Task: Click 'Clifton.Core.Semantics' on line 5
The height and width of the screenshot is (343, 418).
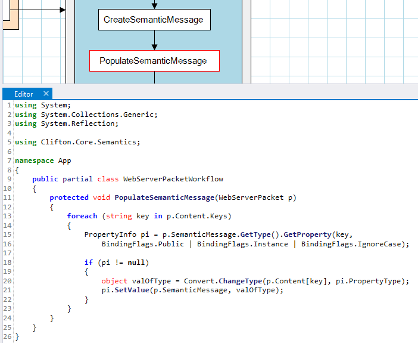Action: (89, 142)
